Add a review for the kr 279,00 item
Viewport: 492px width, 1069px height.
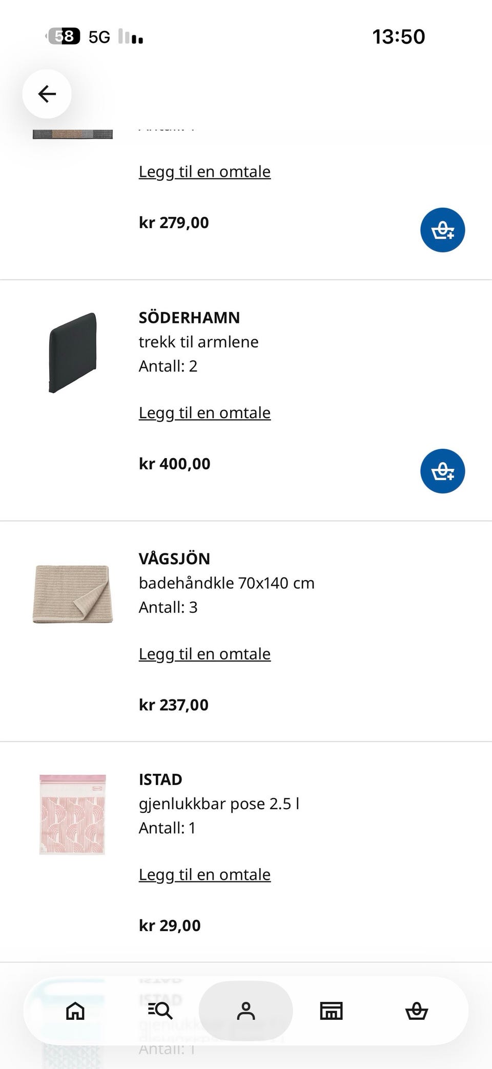(x=204, y=172)
